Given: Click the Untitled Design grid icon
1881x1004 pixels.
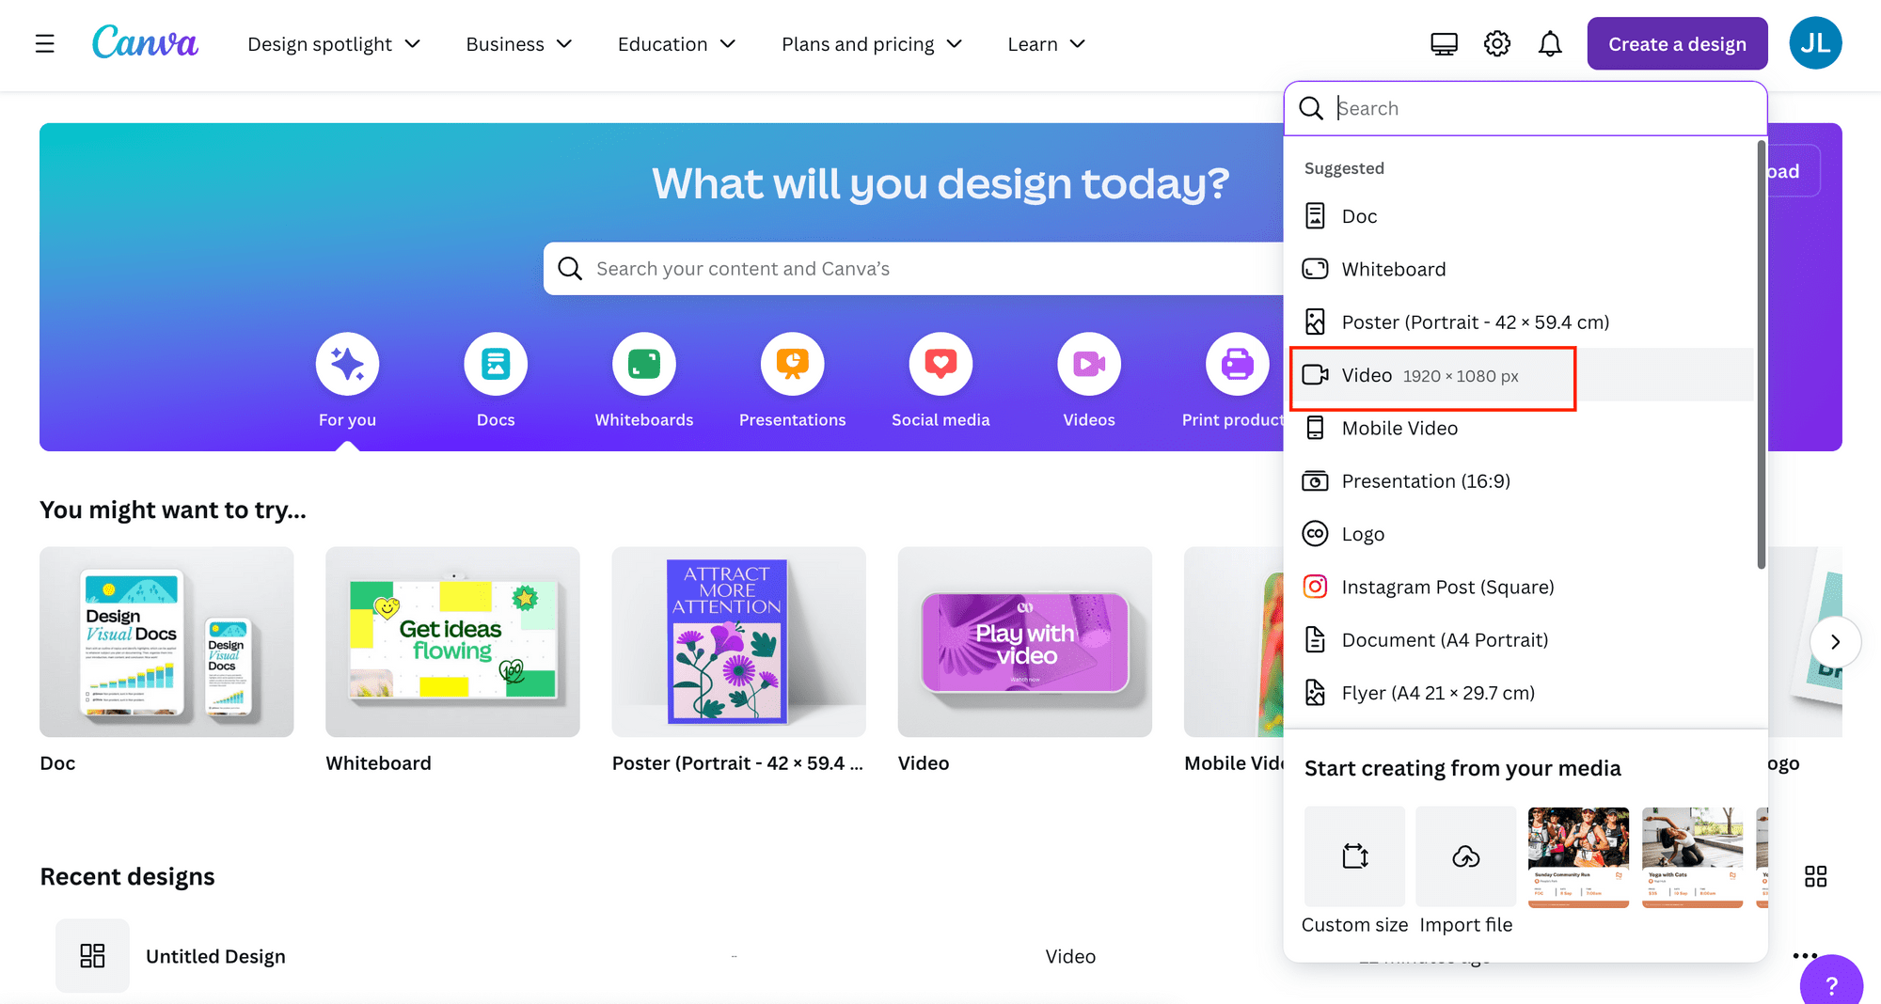Looking at the screenshot, I should 92,956.
